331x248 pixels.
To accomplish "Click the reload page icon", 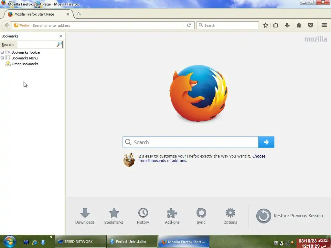I will pos(189,25).
